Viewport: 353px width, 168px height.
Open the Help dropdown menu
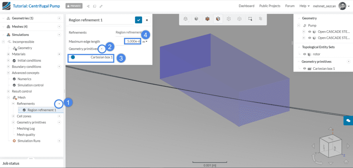305,6
